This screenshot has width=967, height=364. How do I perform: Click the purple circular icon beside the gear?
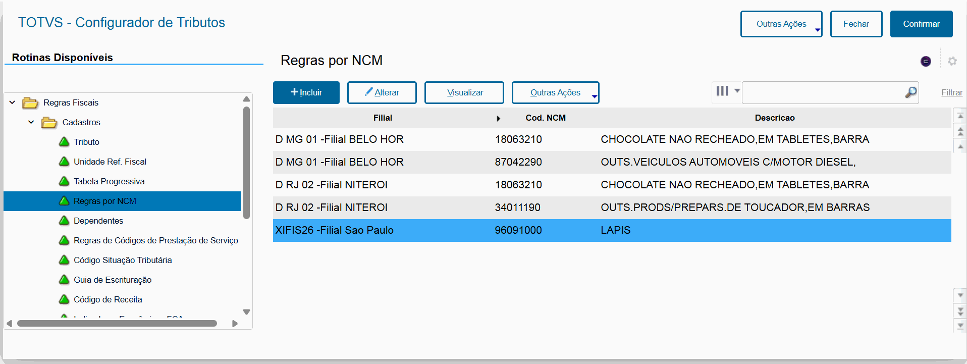(926, 61)
